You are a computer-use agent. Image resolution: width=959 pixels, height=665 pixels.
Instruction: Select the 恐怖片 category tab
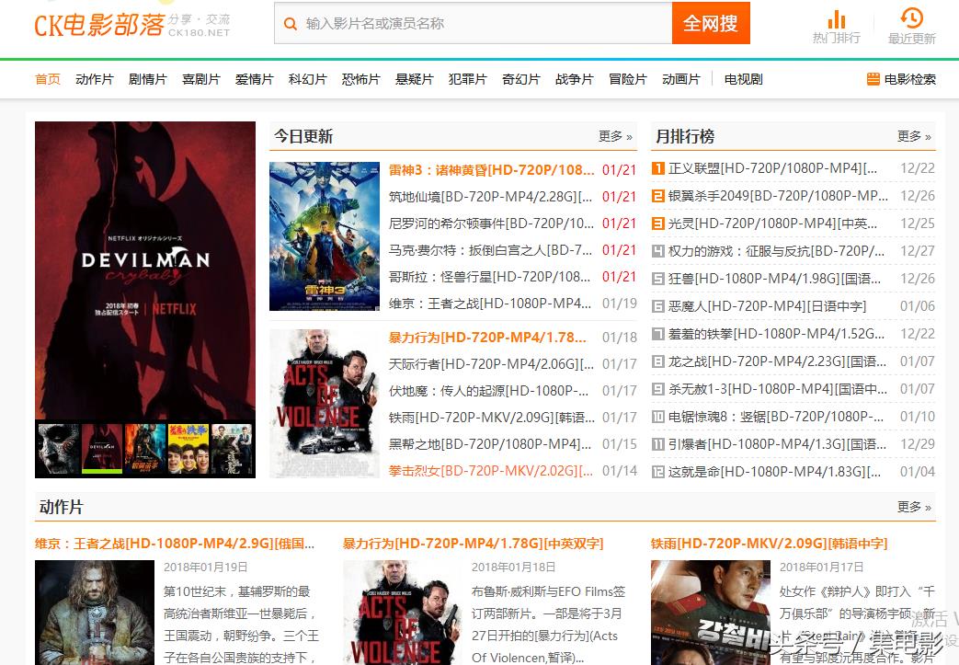tap(360, 79)
